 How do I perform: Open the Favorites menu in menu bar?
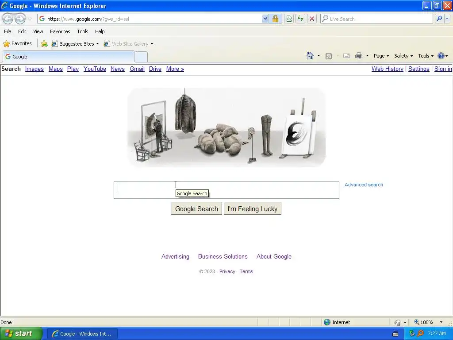(60, 31)
